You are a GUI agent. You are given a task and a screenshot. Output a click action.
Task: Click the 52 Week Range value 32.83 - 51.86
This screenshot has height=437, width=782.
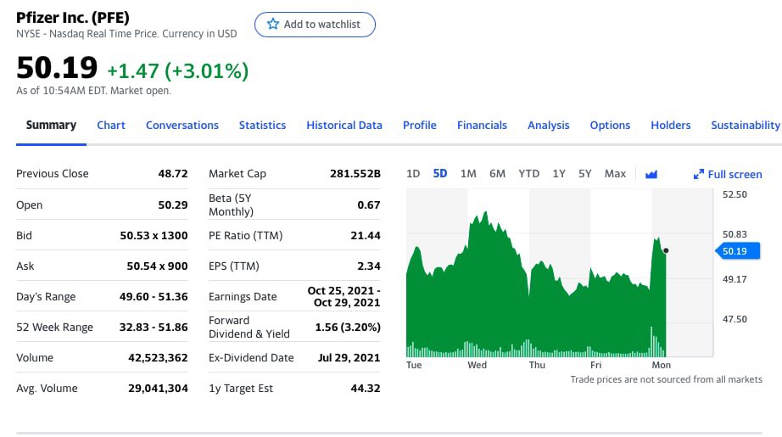(x=154, y=328)
